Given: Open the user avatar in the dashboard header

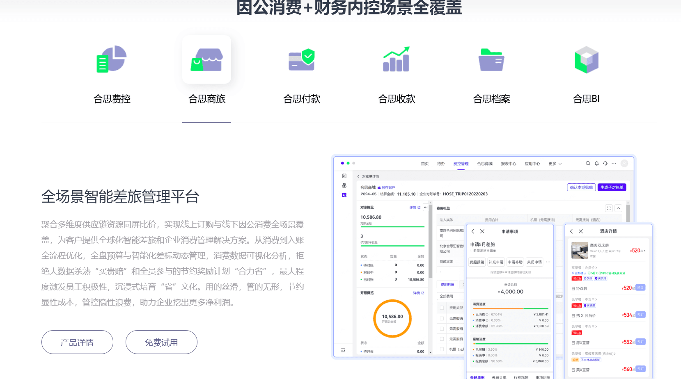Looking at the screenshot, I should pyautogui.click(x=624, y=163).
